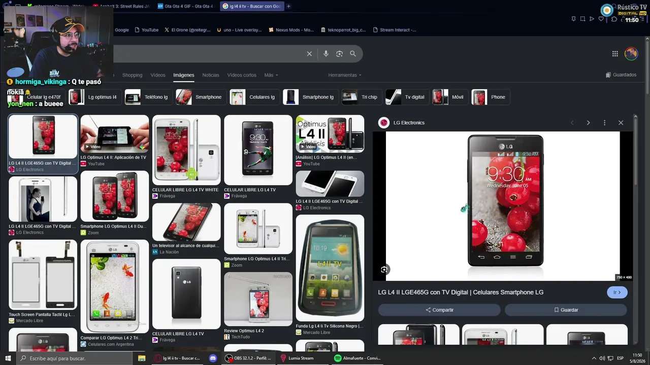Filter by 'Tri chip' suggestion chip
650x365 pixels.
coord(362,97)
